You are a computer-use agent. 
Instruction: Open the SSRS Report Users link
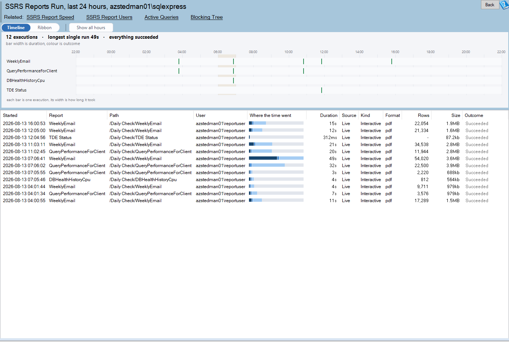pyautogui.click(x=109, y=17)
